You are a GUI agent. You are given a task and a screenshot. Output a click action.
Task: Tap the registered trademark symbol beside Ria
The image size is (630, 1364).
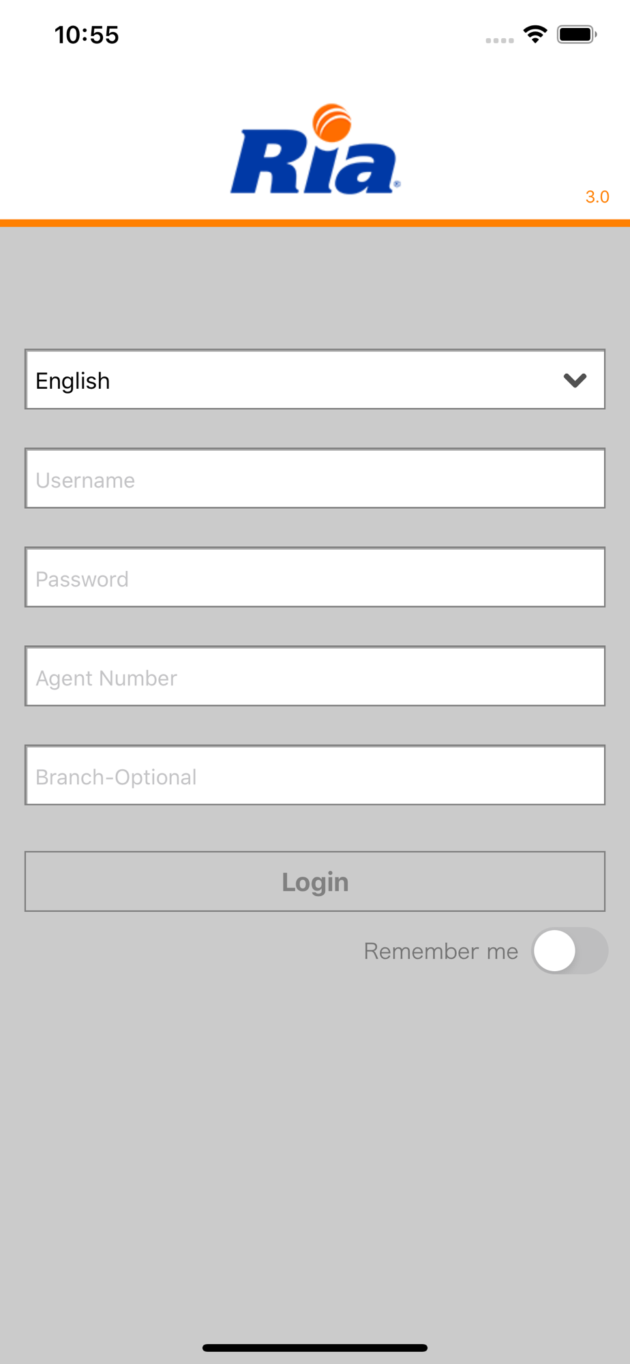point(397,183)
